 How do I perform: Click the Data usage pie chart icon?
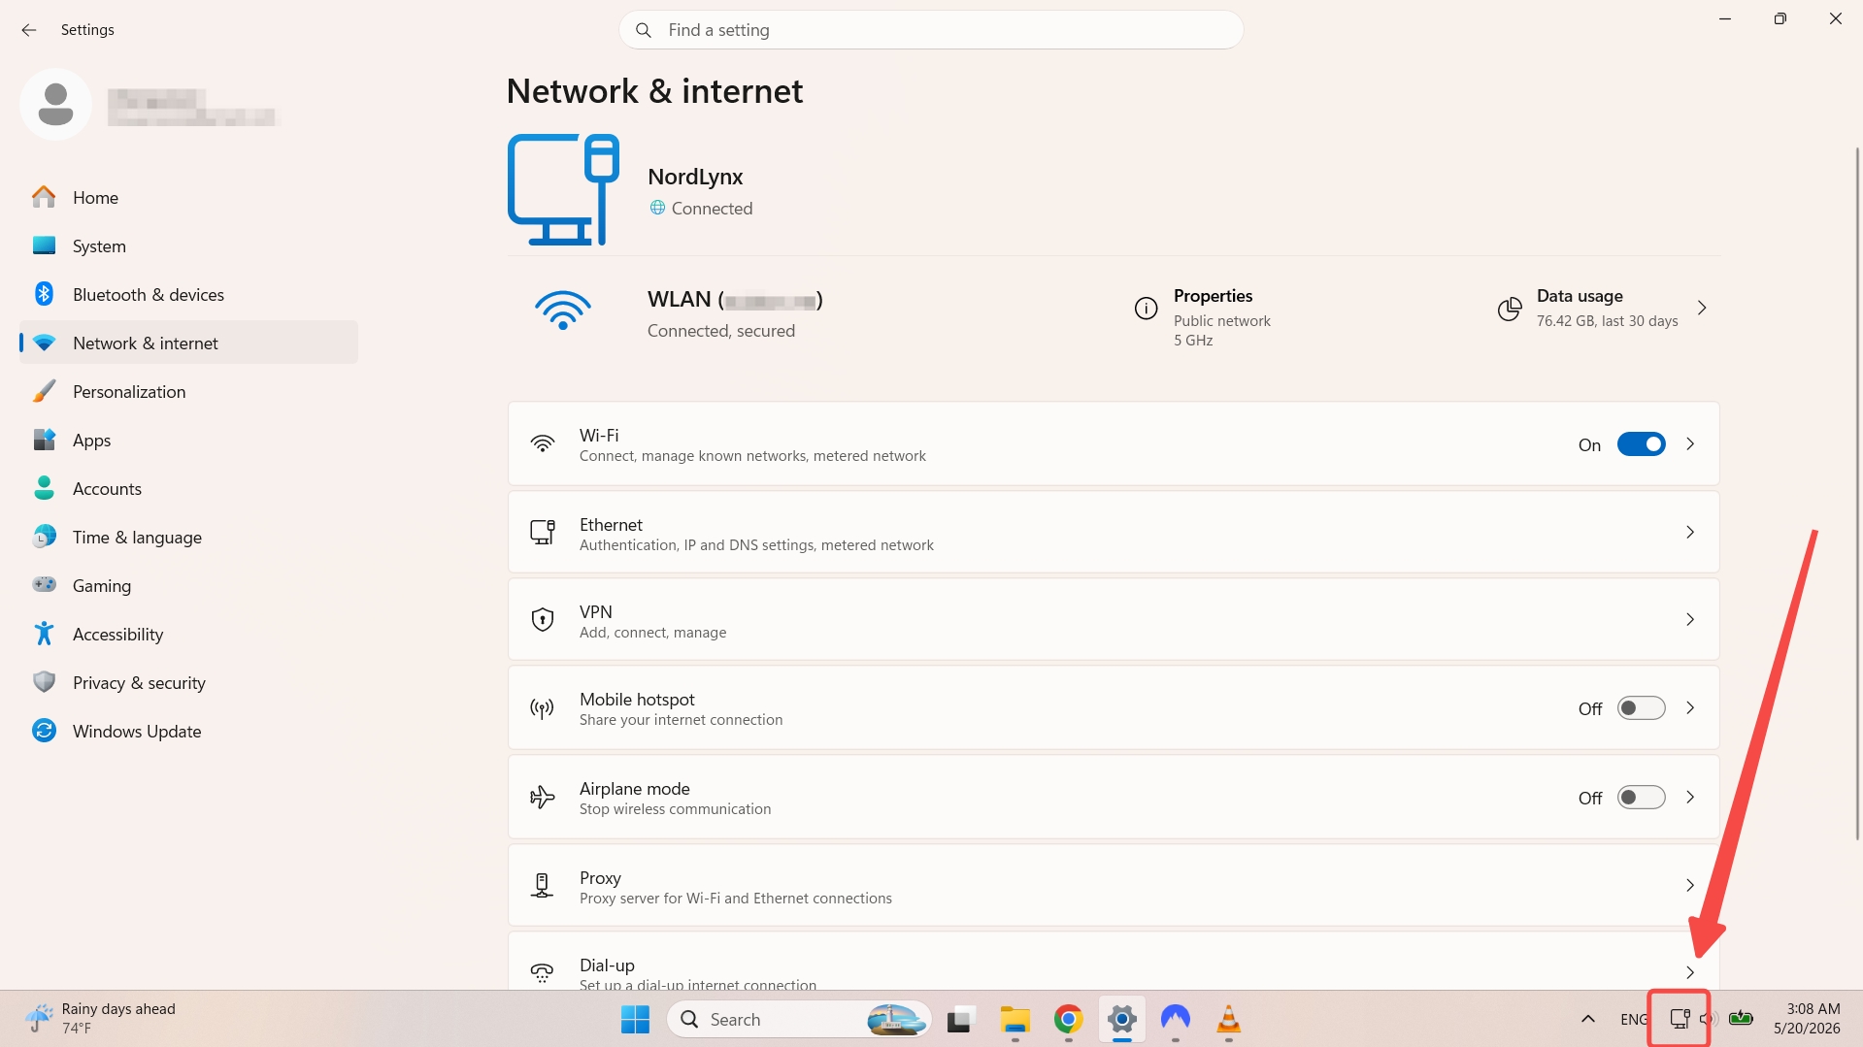click(1510, 309)
